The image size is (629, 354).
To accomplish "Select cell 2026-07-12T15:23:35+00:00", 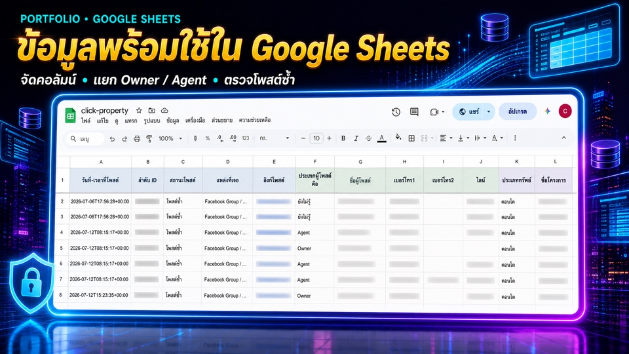I will [99, 295].
